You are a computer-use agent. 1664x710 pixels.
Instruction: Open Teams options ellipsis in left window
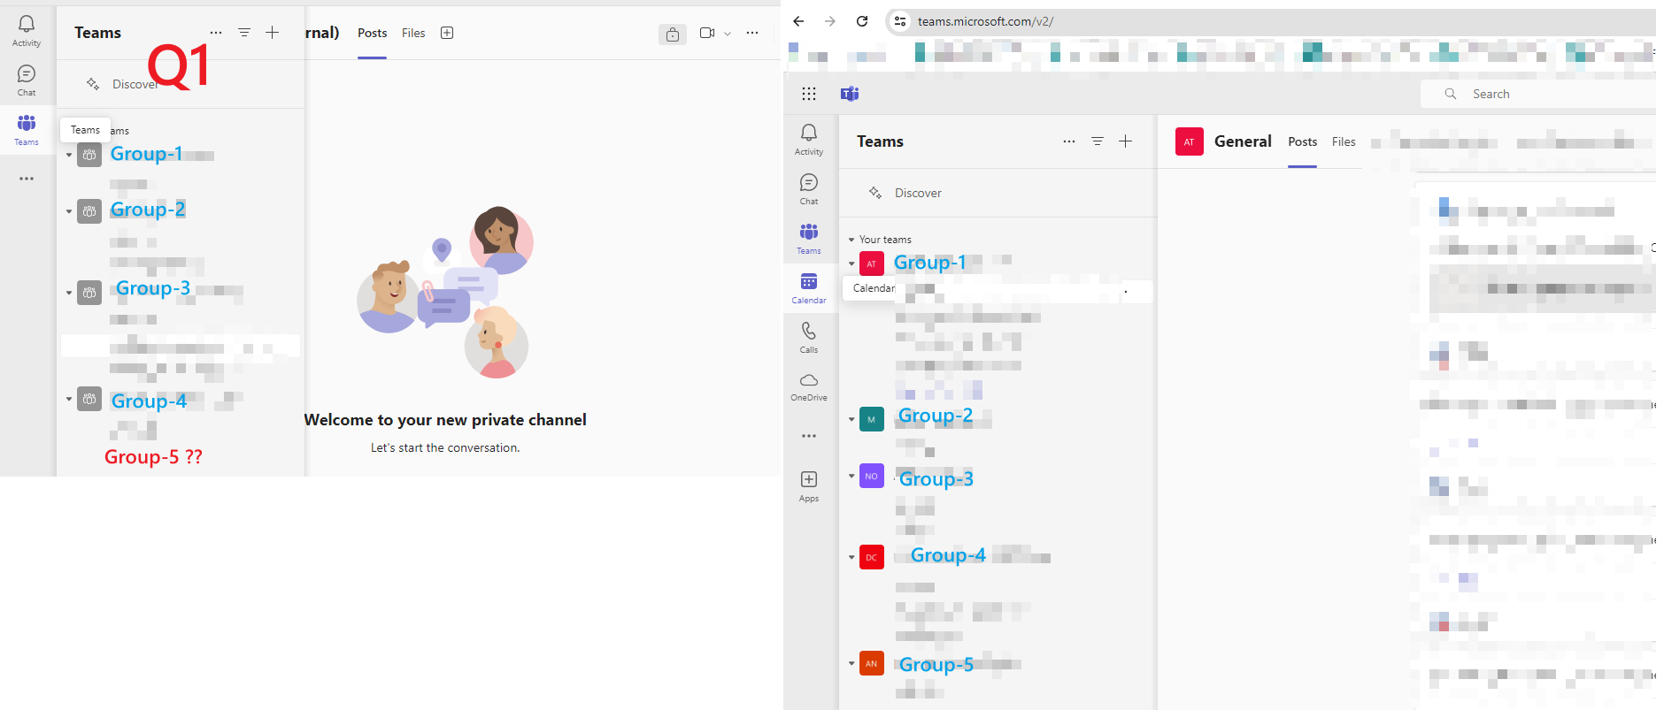pos(216,33)
